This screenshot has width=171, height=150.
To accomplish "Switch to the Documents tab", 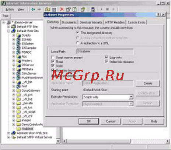I will [x=69, y=22].
